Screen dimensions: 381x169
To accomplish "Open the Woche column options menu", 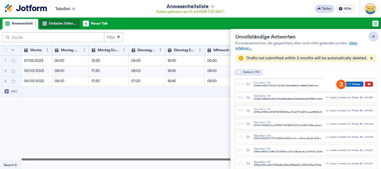I will [47, 50].
